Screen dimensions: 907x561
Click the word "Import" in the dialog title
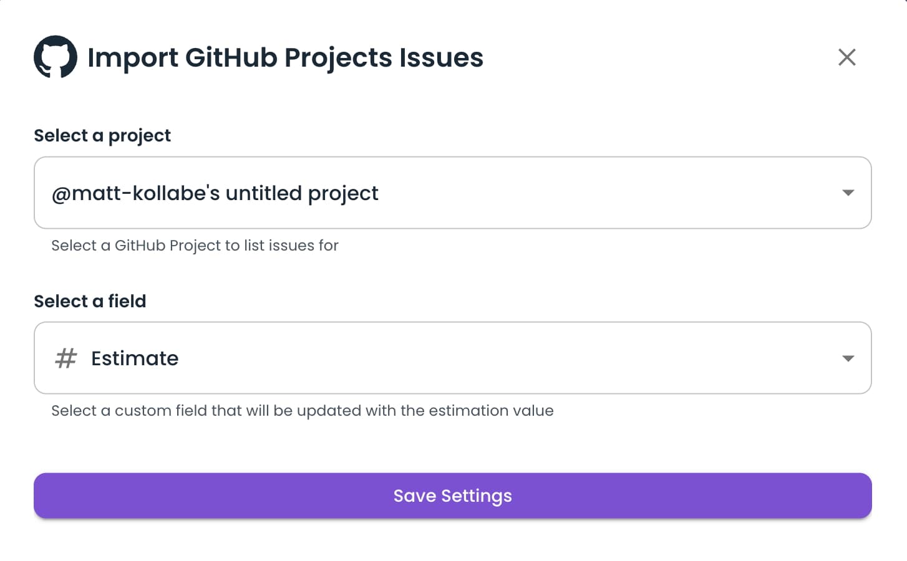coord(133,57)
